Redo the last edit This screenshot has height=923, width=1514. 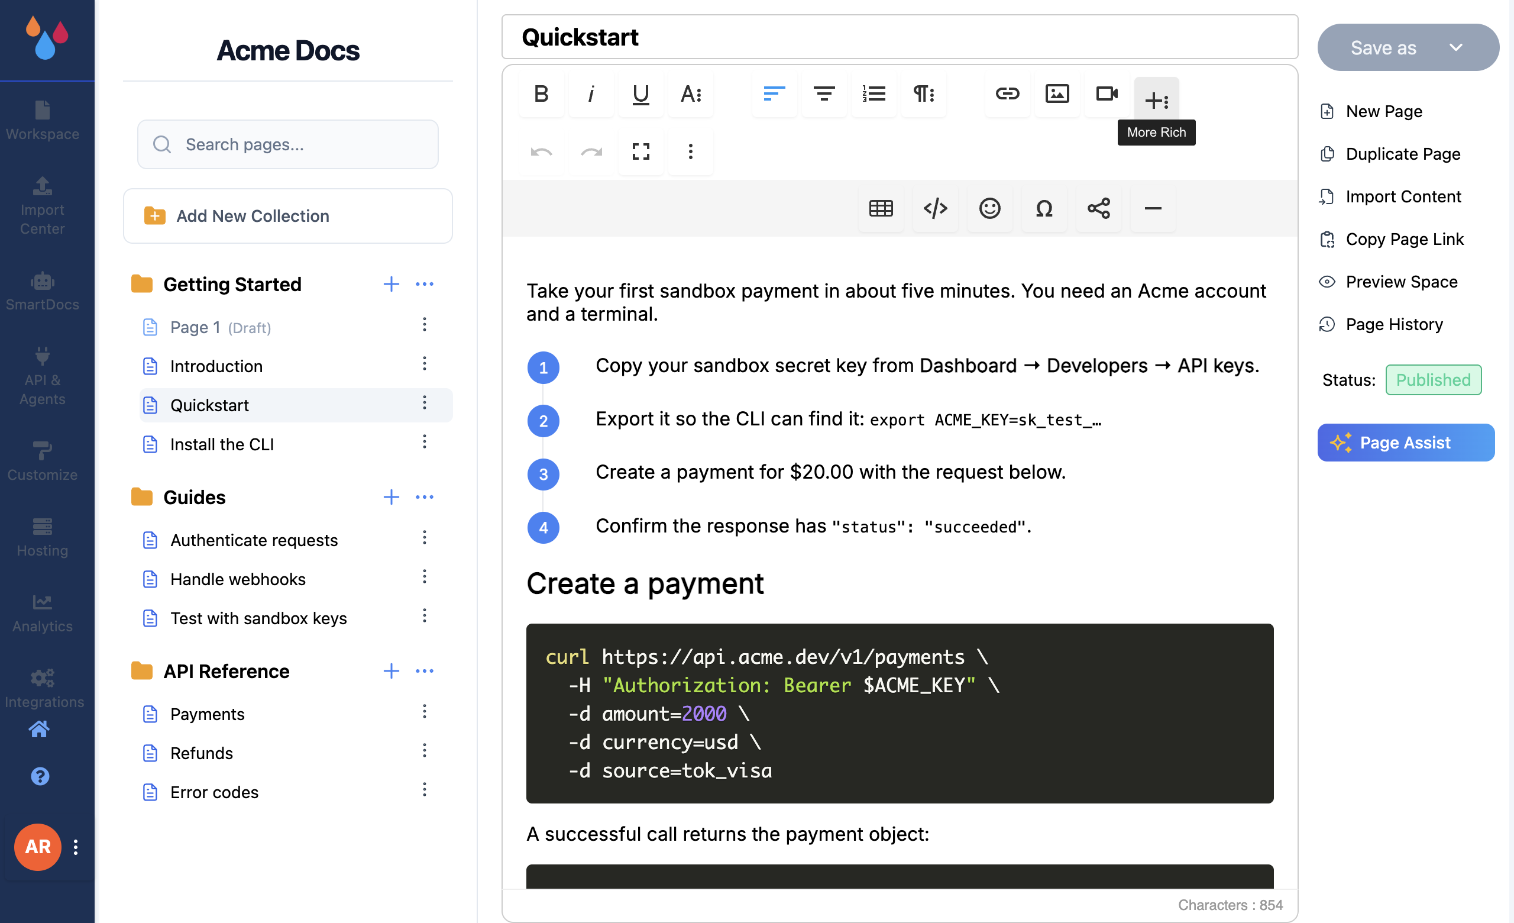pyautogui.click(x=590, y=151)
